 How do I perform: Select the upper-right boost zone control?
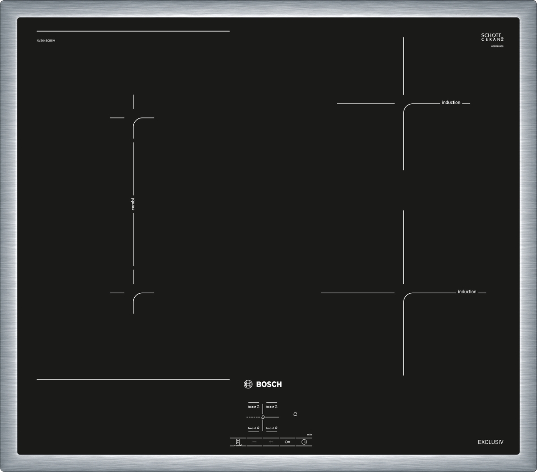point(272,407)
